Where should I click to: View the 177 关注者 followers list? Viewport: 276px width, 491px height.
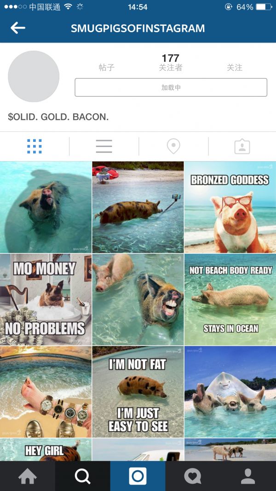[x=171, y=62]
